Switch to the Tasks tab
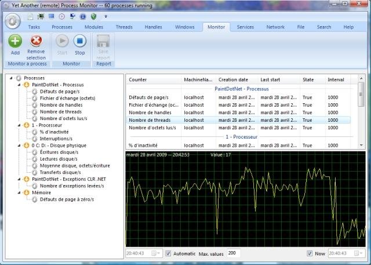371x265 pixels. tap(34, 27)
